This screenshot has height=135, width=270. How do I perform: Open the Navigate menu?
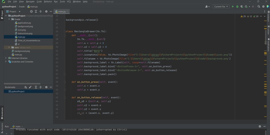click(30, 2)
